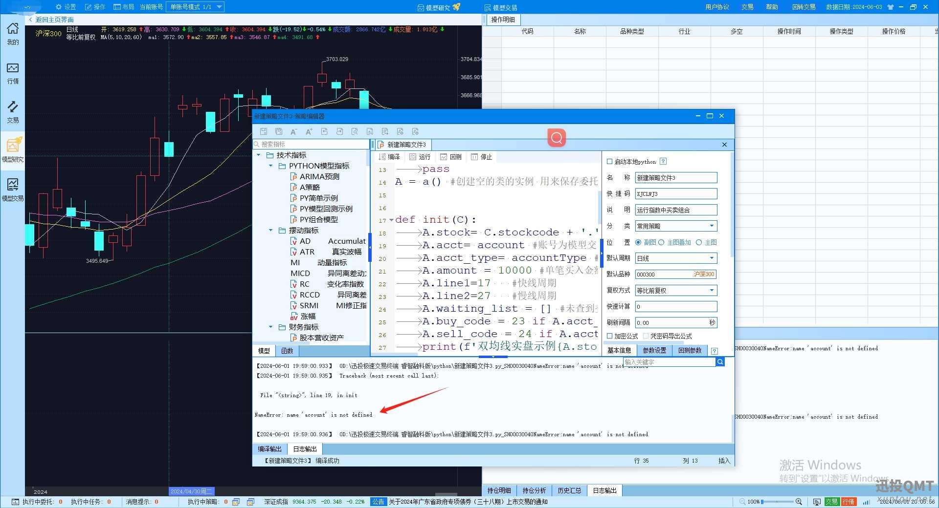
Task: Collapse the 摆动指标 tree folder
Action: coord(271,231)
